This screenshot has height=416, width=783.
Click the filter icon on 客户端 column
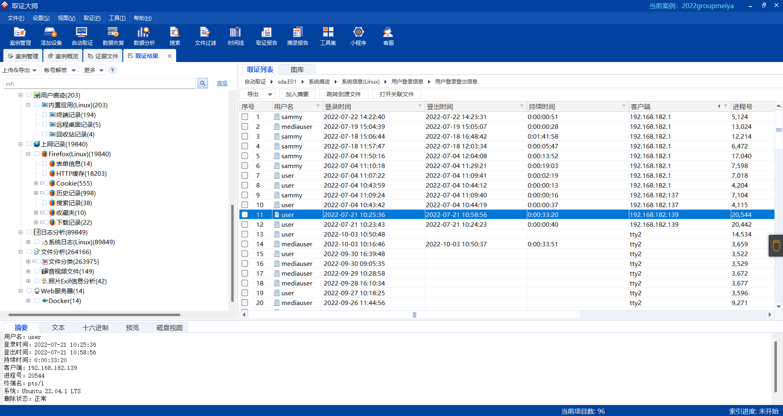point(725,106)
